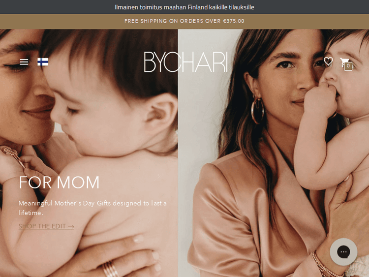This screenshot has width=369, height=277.
Task: Click the left photo of mom nuzzling baby
Action: pos(89,153)
